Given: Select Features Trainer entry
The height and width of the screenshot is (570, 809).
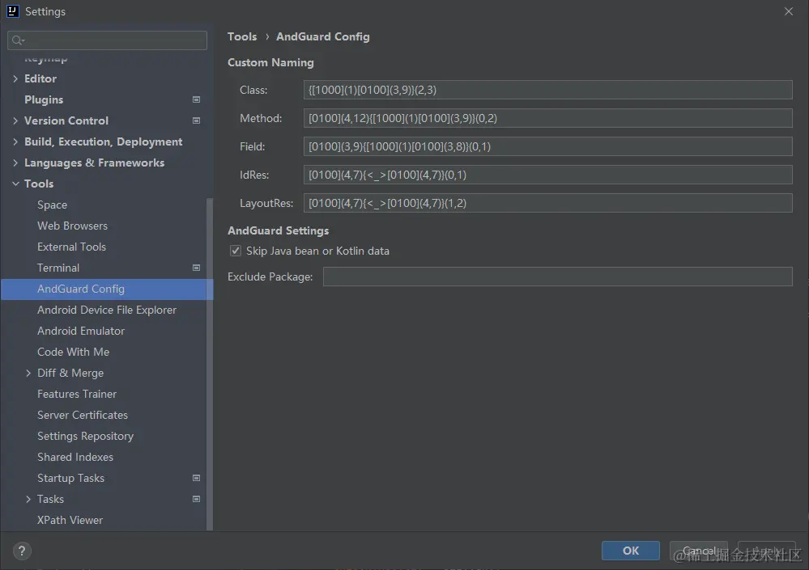Looking at the screenshot, I should pos(77,394).
